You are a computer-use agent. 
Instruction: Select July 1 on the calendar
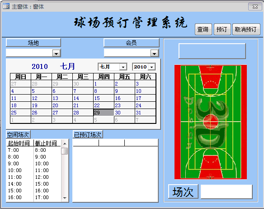click(104, 84)
